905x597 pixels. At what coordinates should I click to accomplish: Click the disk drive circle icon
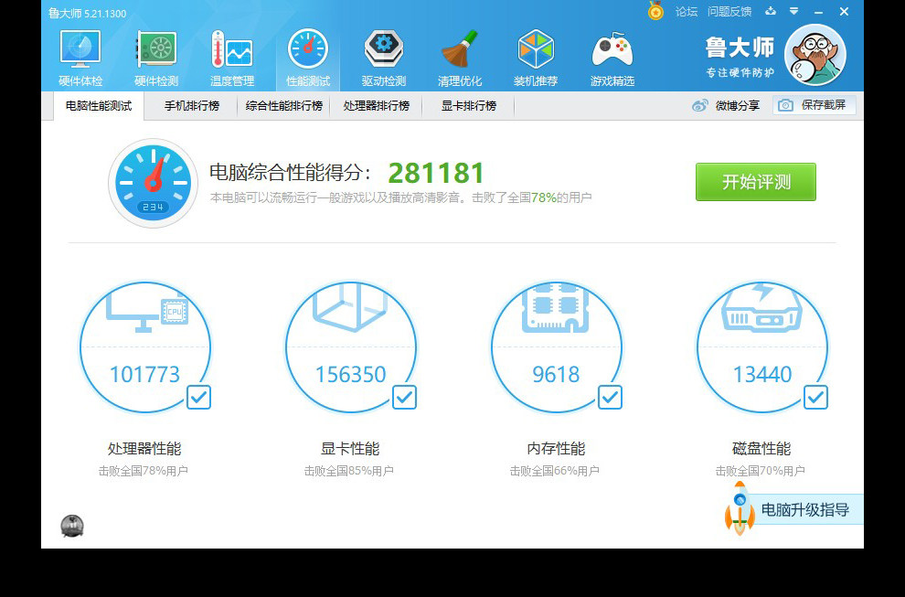pos(761,347)
